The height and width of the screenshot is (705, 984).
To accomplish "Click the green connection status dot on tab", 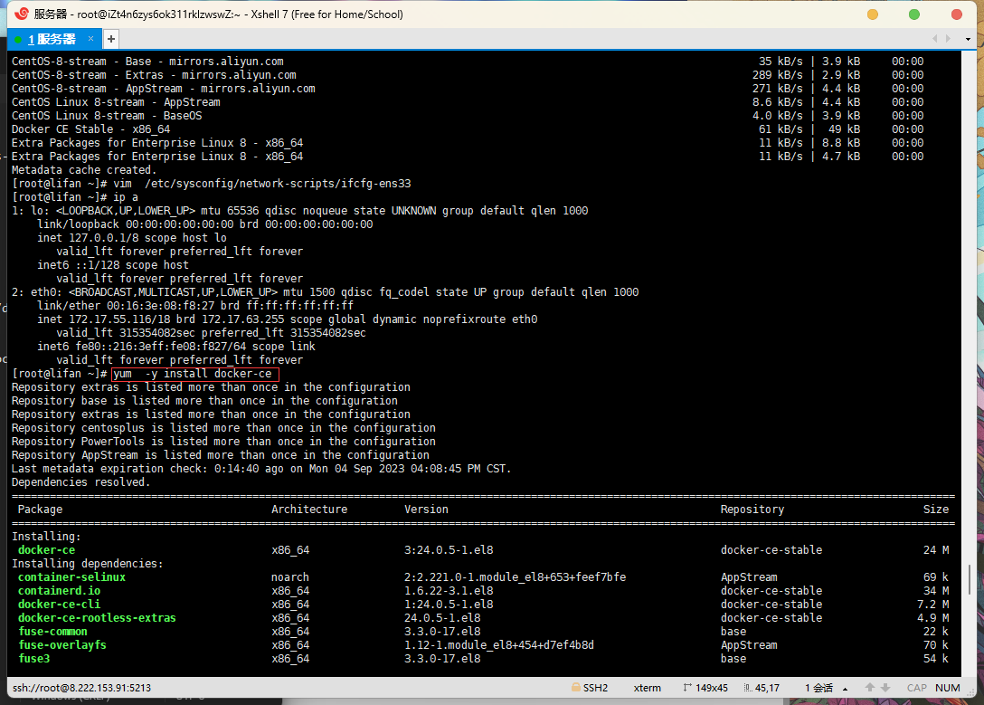I will (17, 39).
